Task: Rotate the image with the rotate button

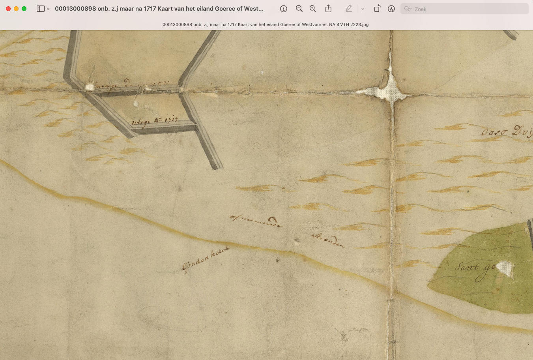Action: pyautogui.click(x=377, y=9)
